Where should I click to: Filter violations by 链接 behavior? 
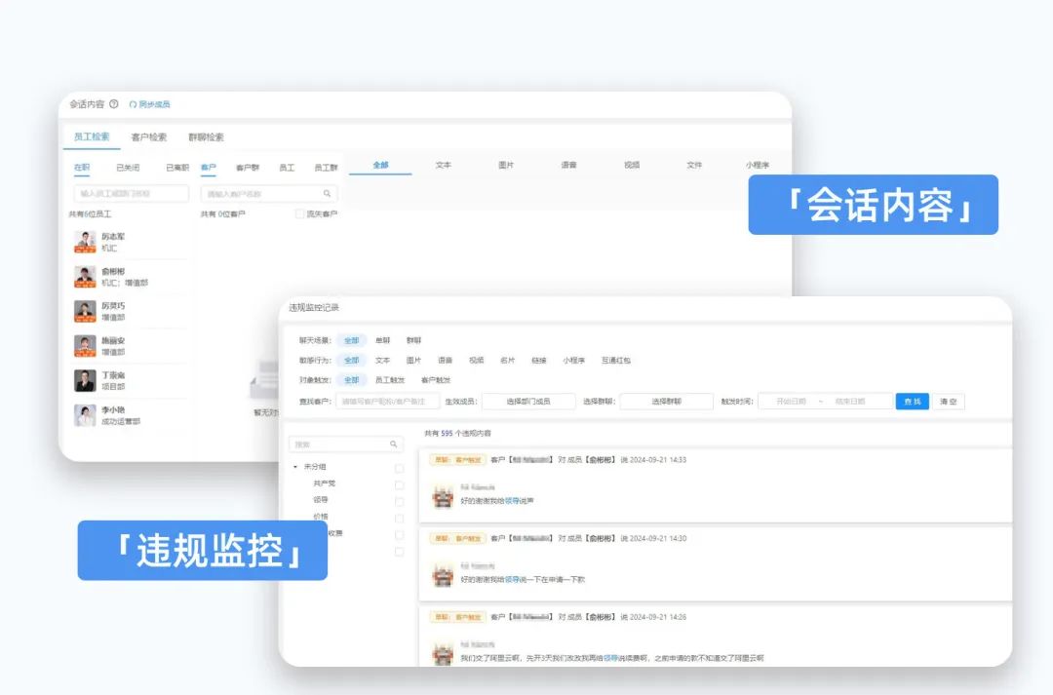pyautogui.click(x=538, y=361)
